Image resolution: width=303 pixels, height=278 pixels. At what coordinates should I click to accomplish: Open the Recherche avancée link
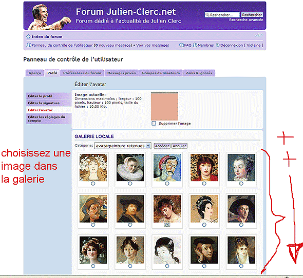(246, 20)
